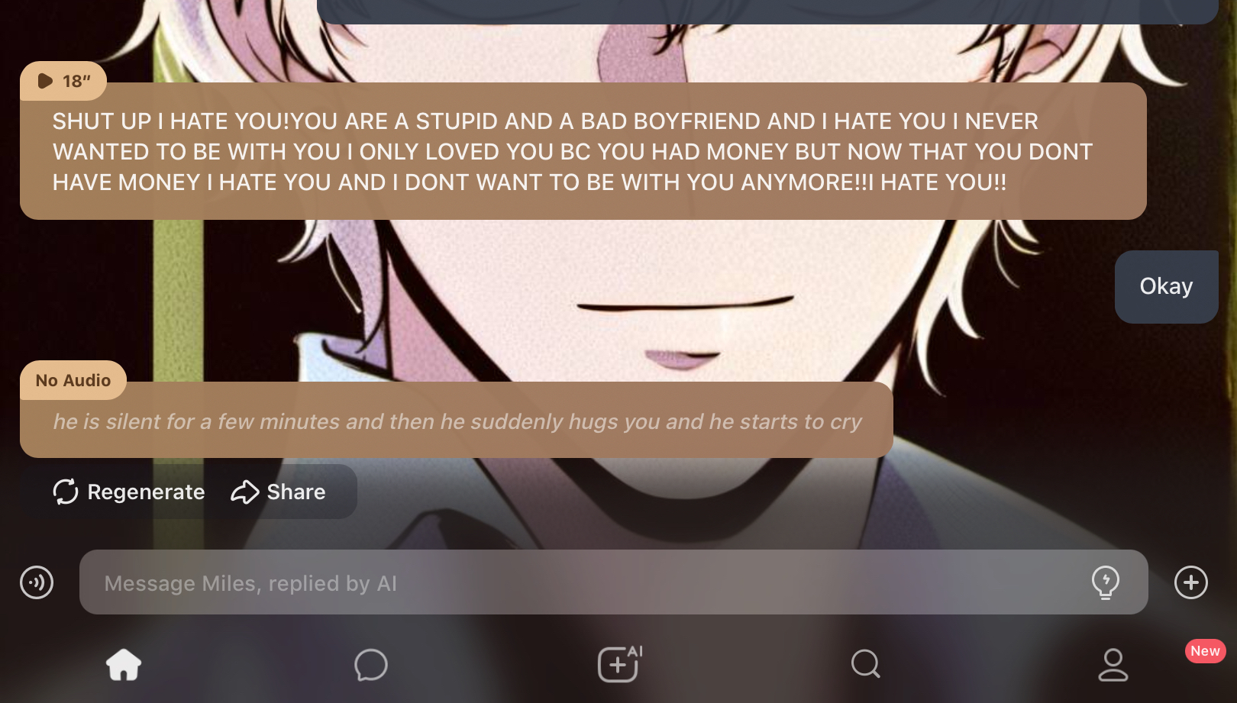Tap the AI create plus icon
Viewport: 1237px width, 703px height.
point(619,663)
